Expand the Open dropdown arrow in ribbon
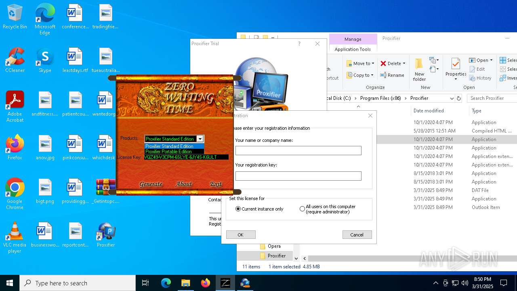 click(491, 60)
